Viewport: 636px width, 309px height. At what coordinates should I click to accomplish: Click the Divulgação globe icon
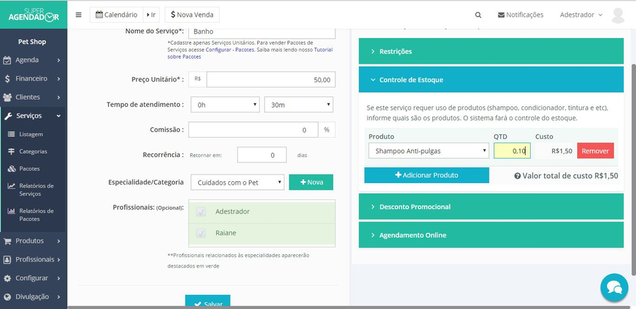[7, 297]
